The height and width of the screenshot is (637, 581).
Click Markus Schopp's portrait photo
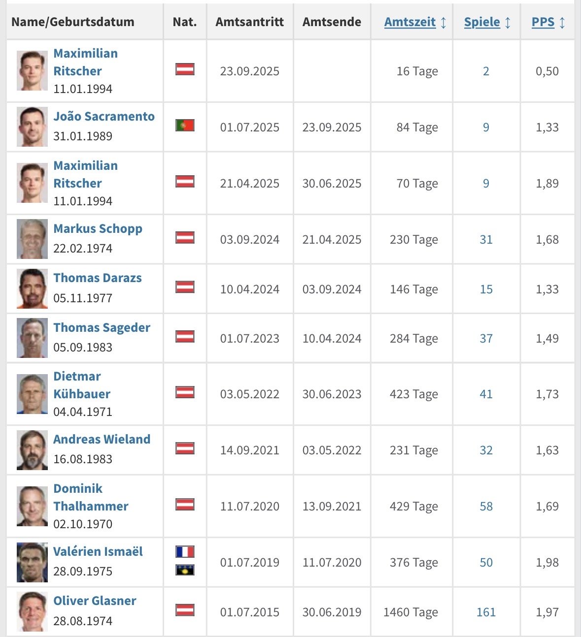pyautogui.click(x=32, y=239)
